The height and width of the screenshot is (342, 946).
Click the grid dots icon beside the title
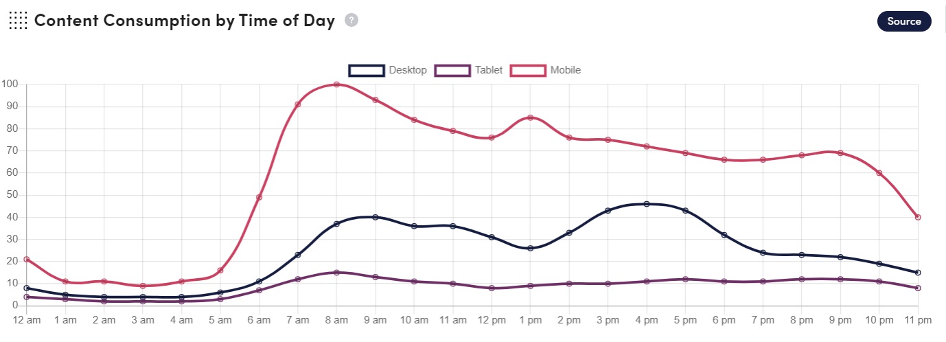(x=18, y=21)
